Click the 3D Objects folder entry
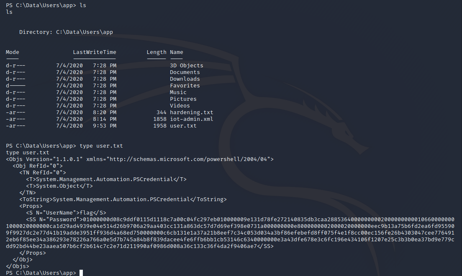Image resolution: width=462 pixels, height=276 pixels. [x=186, y=66]
